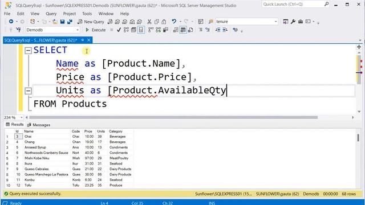Switch to the Results tab

pyautogui.click(x=15, y=125)
